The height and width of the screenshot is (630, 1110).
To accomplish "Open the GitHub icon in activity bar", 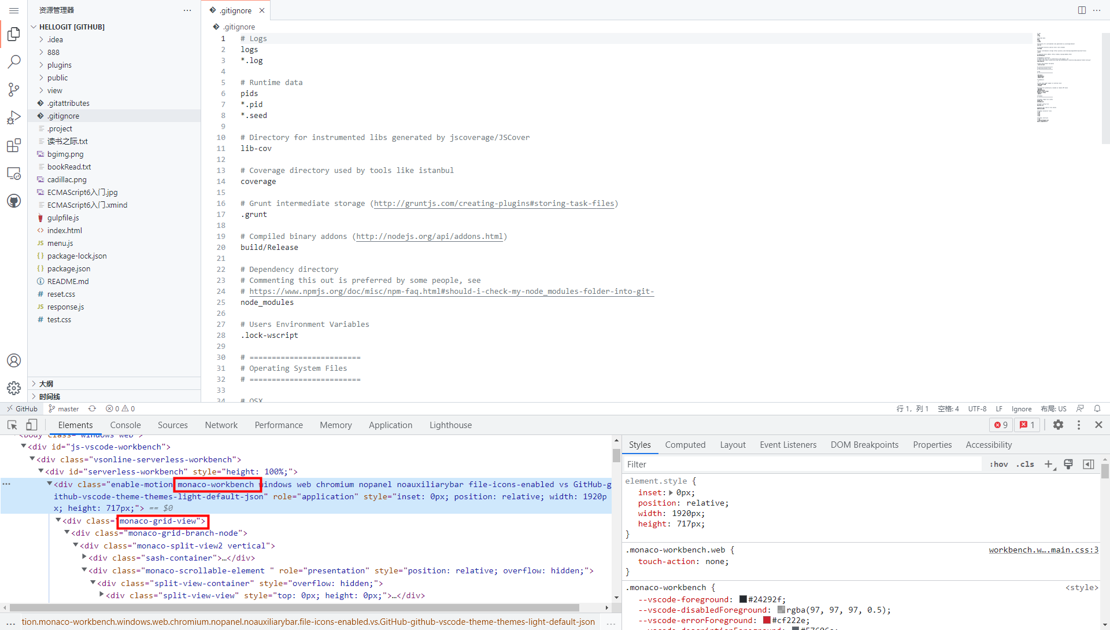I will coord(14,201).
